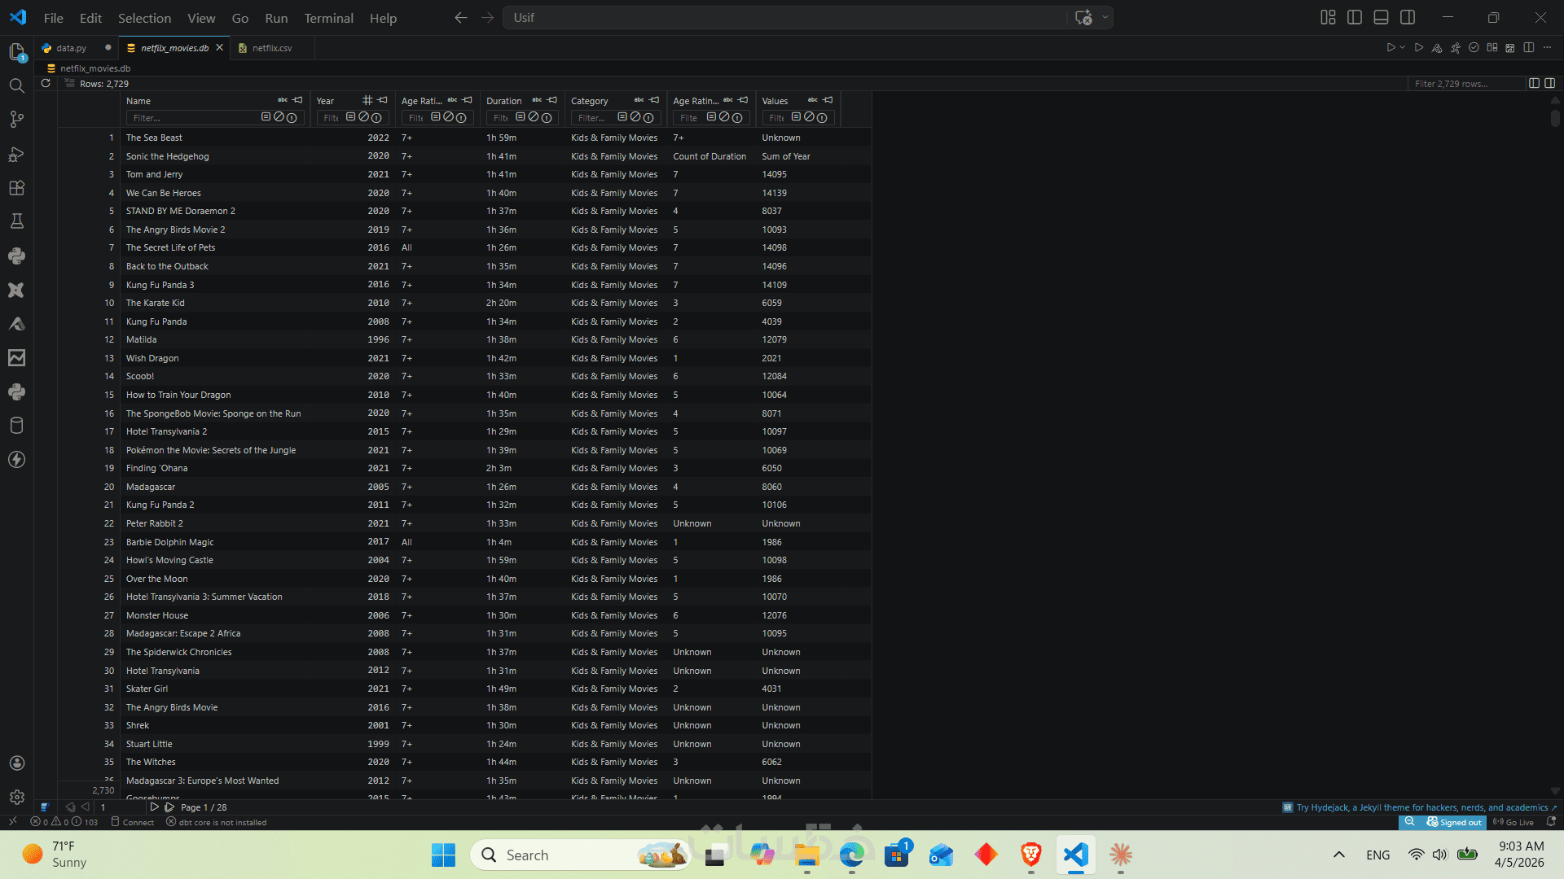Toggle the bottom panel layout
The image size is (1564, 879).
point(1381,17)
